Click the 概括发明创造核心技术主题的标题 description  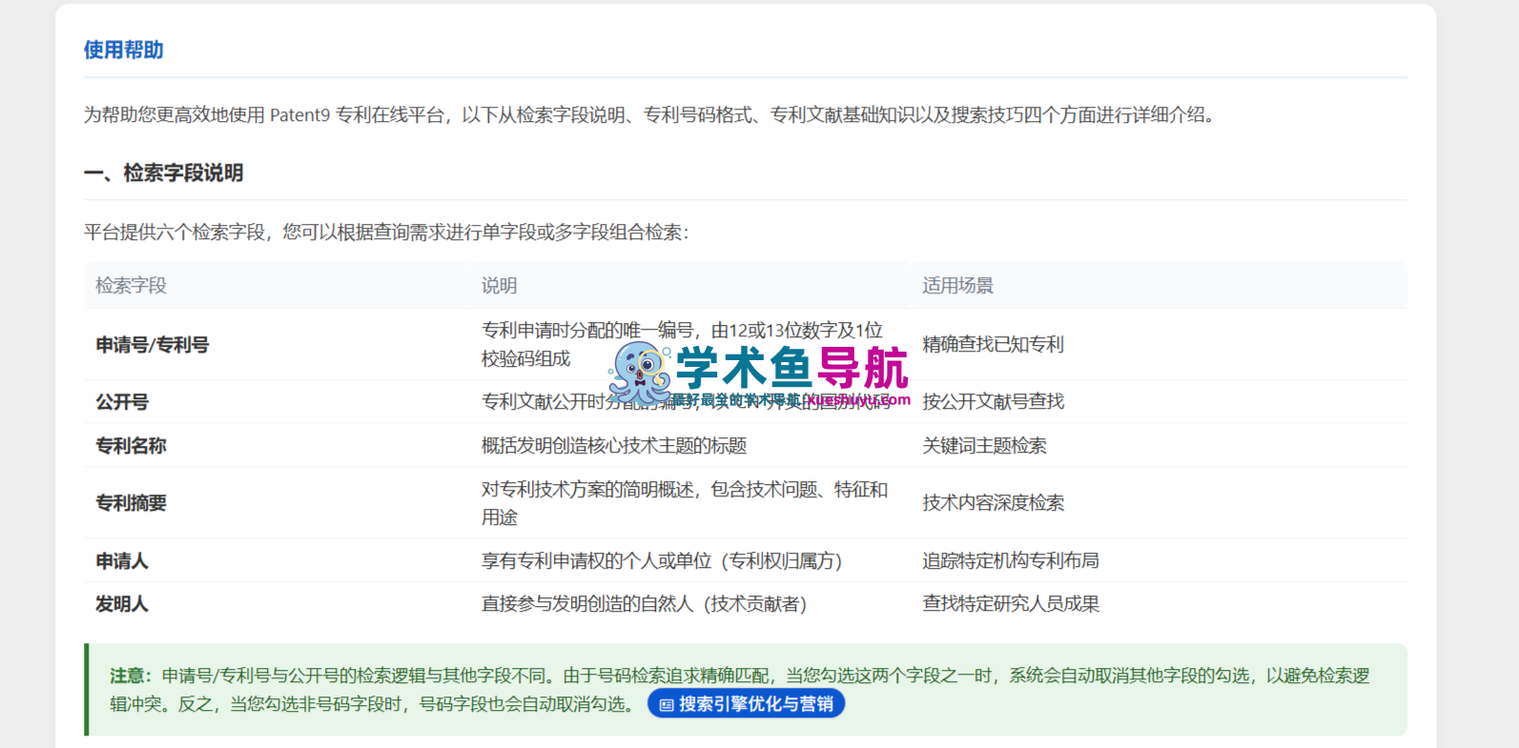click(614, 446)
